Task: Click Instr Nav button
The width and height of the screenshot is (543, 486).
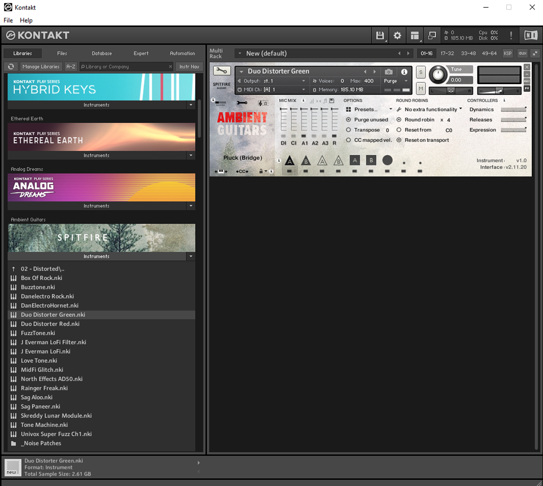Action: click(x=189, y=67)
